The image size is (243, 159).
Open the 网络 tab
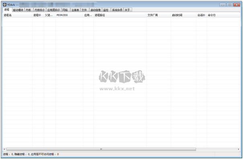66,10
